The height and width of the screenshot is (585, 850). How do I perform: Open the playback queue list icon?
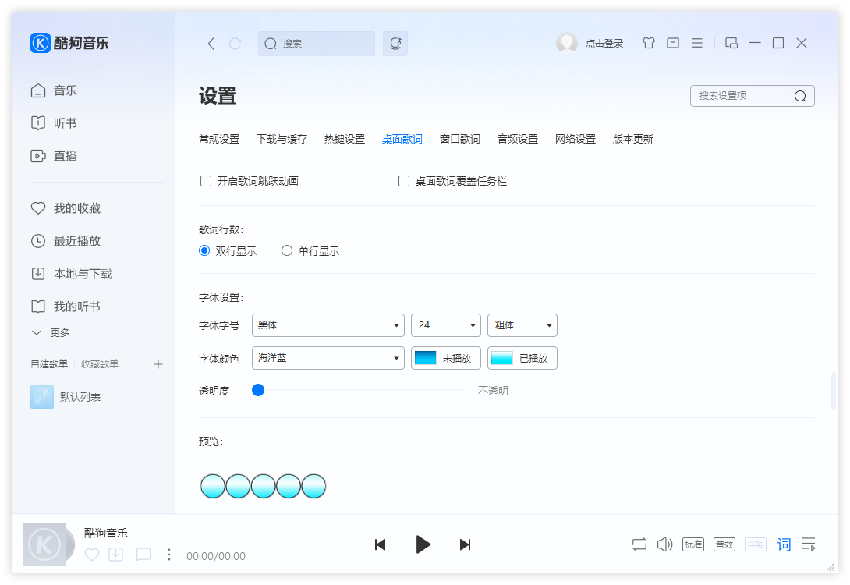pos(809,544)
